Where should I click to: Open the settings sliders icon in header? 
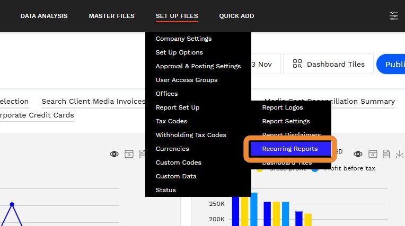pyautogui.click(x=394, y=16)
